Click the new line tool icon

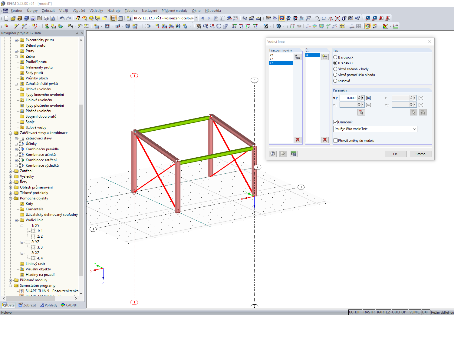tap(17, 26)
